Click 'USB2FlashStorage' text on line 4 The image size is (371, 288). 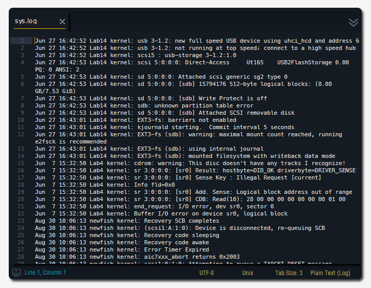(x=305, y=62)
